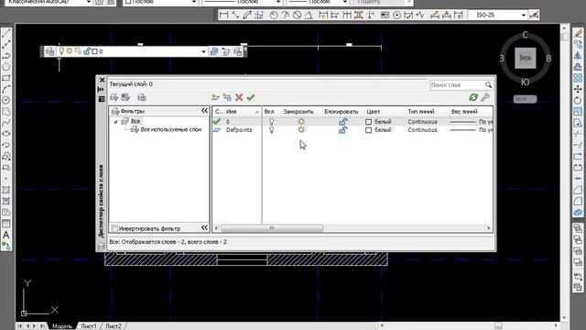Select the Line draw tool
The width and height of the screenshot is (586, 330).
click(x=6, y=34)
